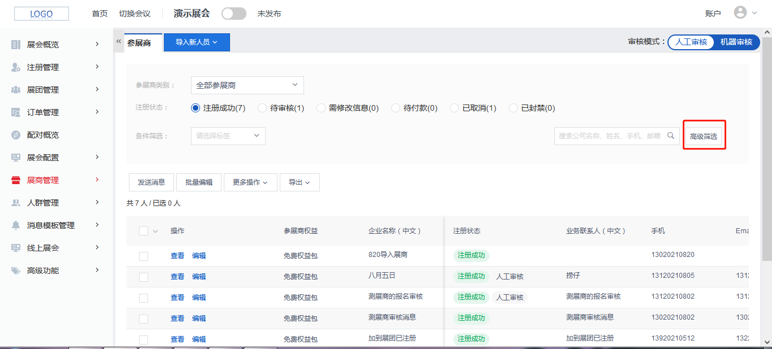Click the 展会概览 sidebar icon
The width and height of the screenshot is (772, 349).
[16, 45]
